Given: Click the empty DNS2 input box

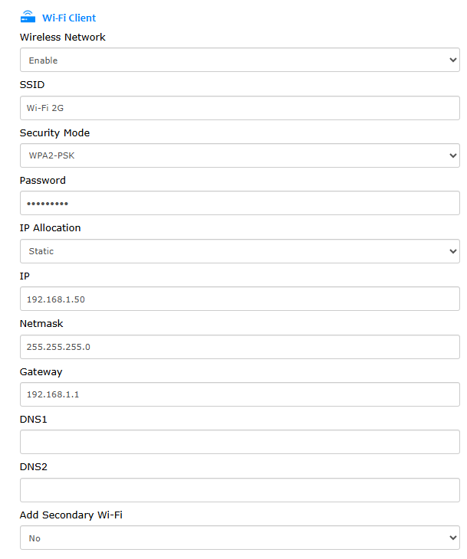Looking at the screenshot, I should click(x=239, y=490).
